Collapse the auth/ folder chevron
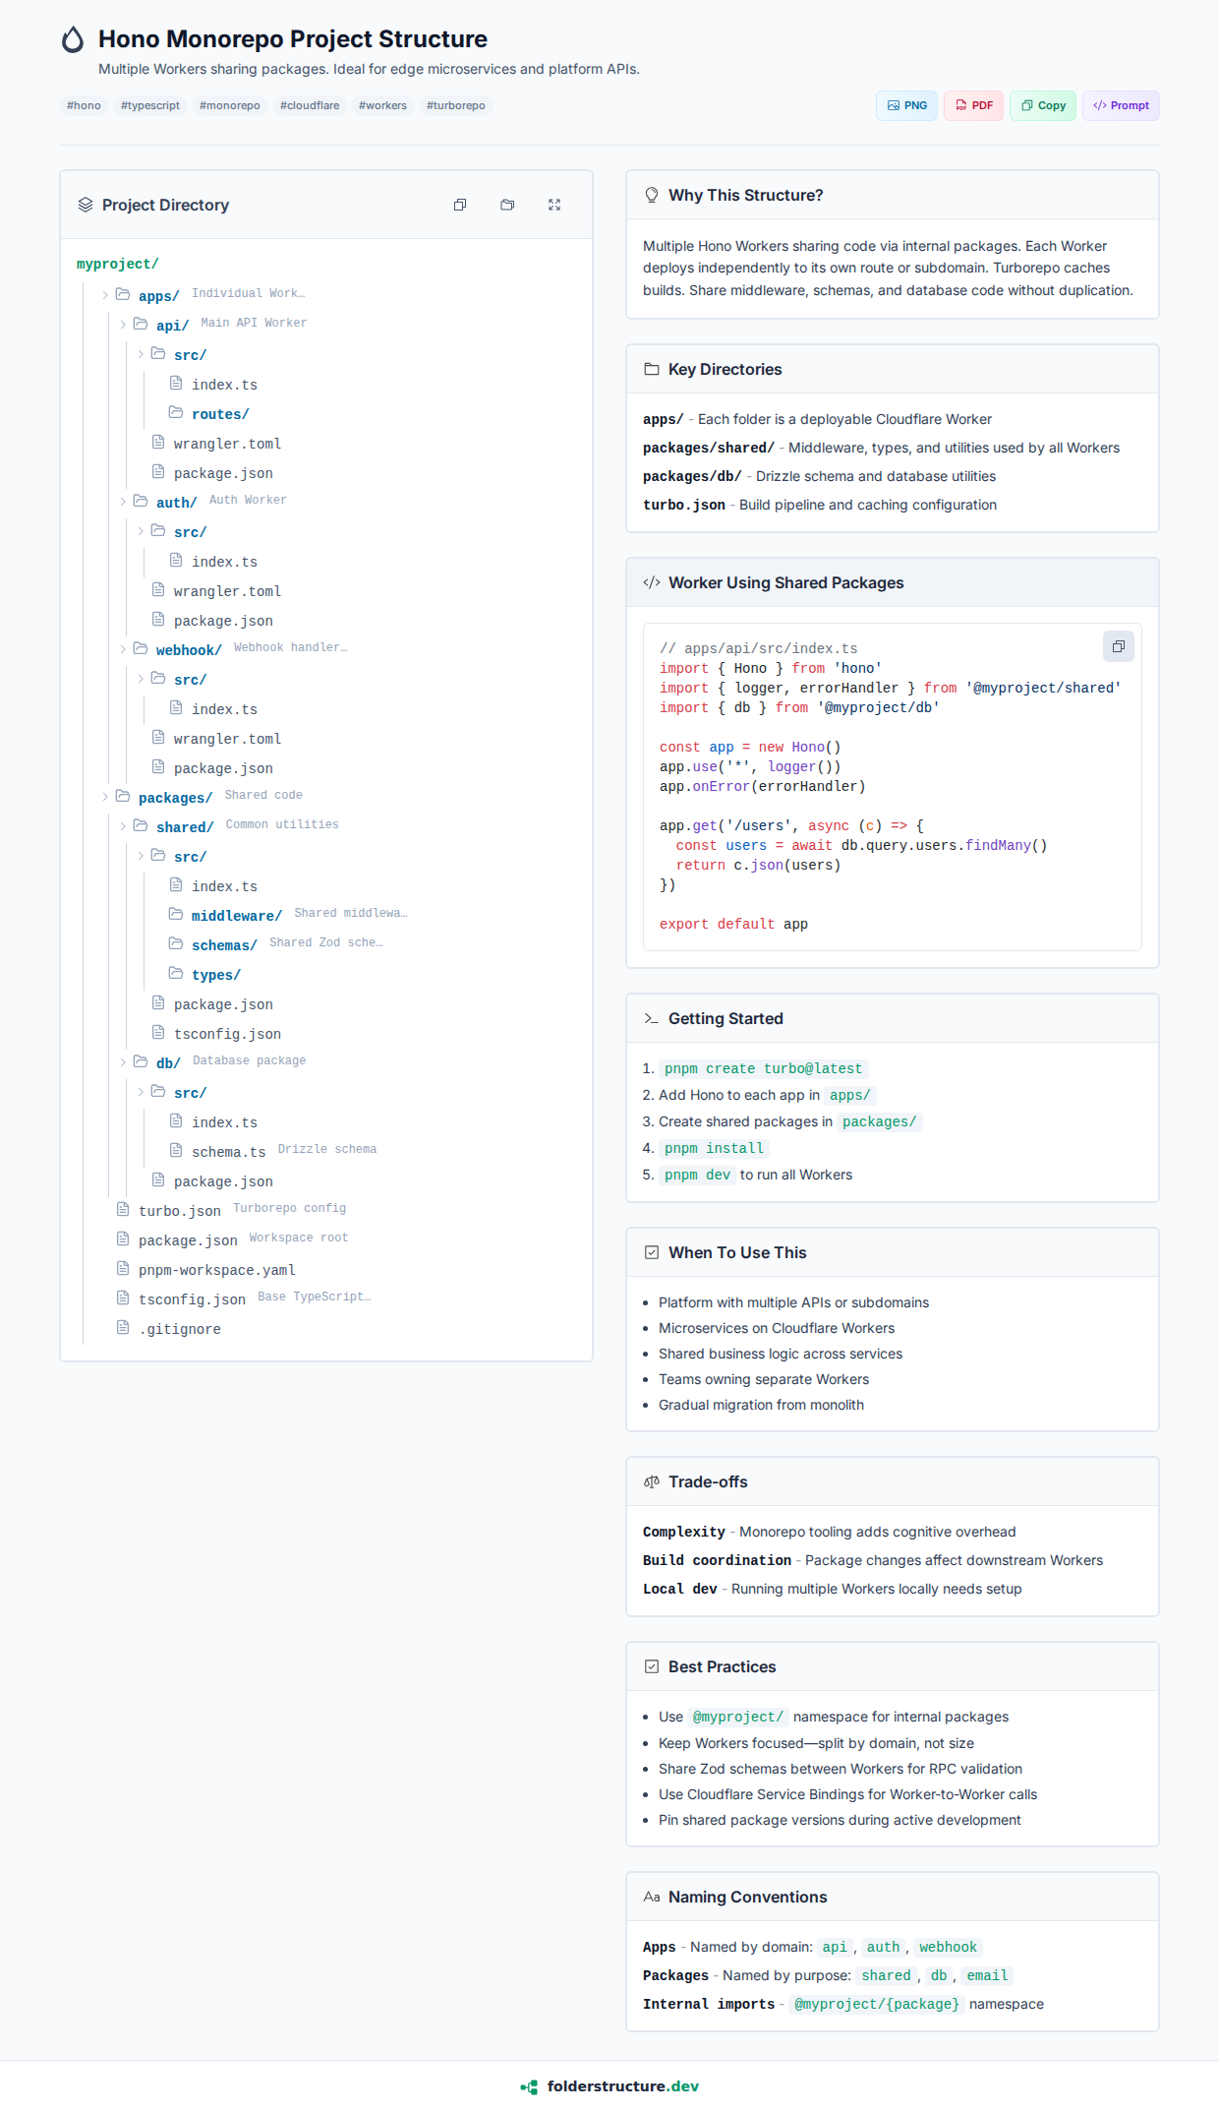Screen dimensions: 1219x2113 point(123,502)
